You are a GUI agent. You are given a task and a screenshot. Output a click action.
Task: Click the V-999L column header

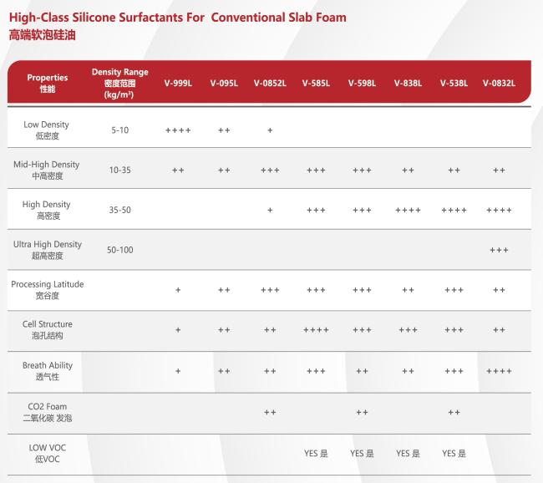(178, 84)
